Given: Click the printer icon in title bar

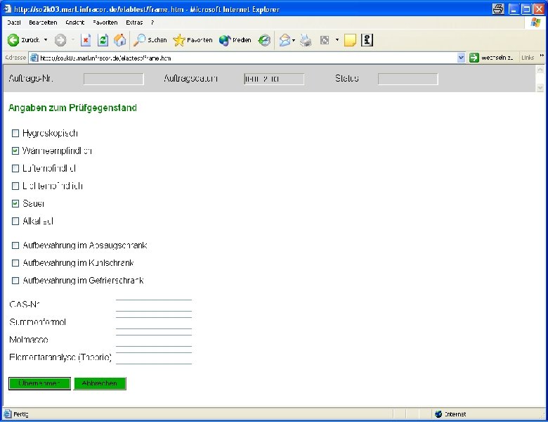Looking at the screenshot, I should (498, 9).
